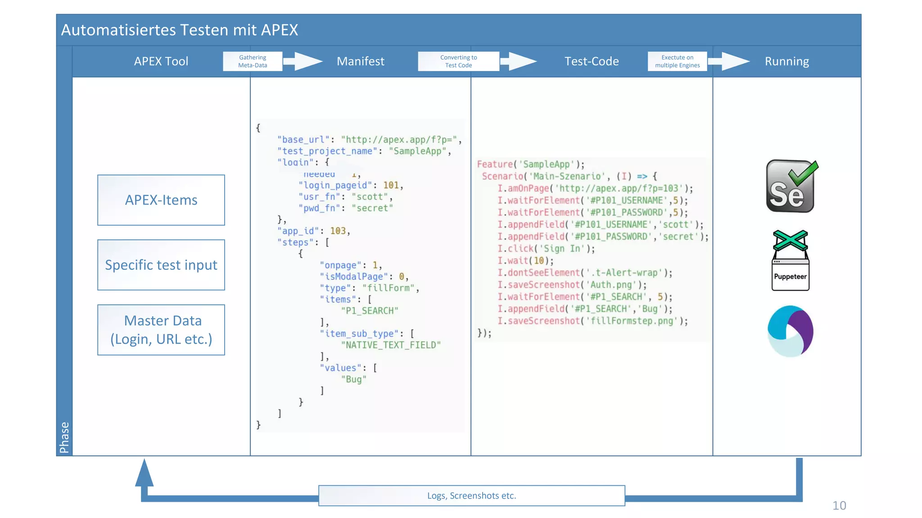Click the Gathering Meta-Data label box

pyautogui.click(x=253, y=61)
